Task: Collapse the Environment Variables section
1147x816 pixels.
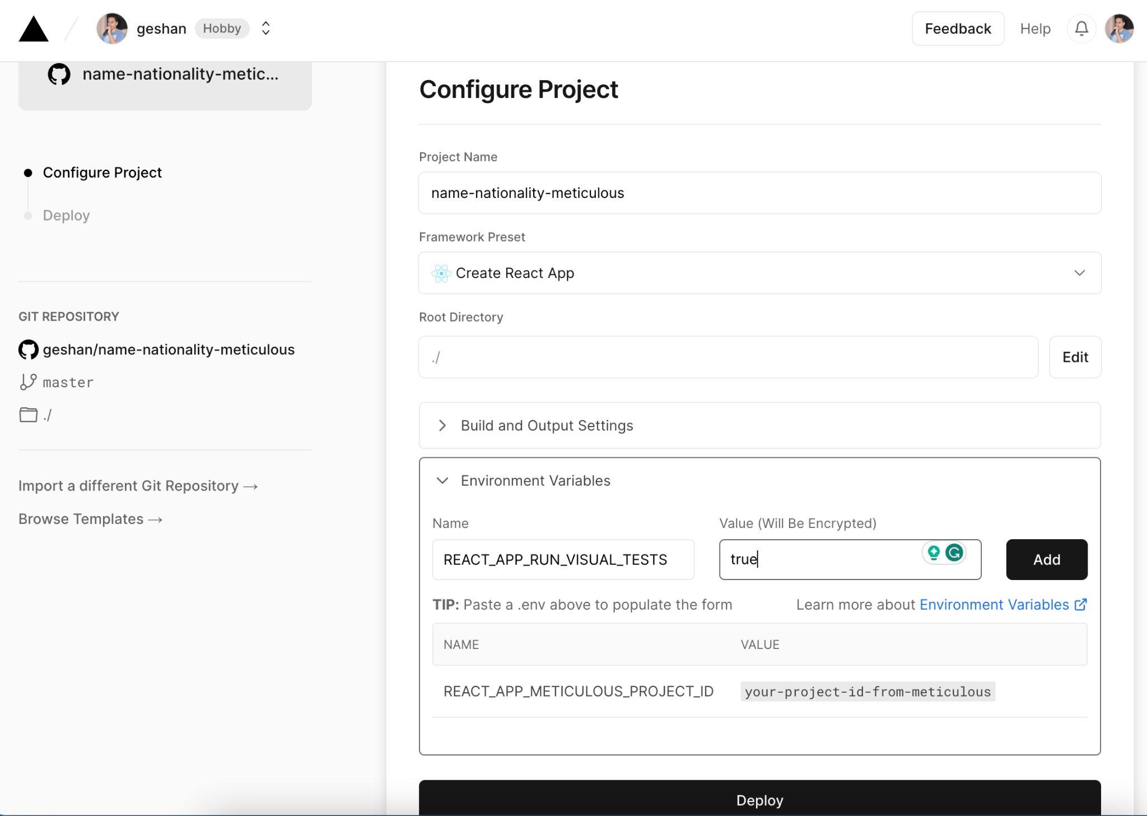Action: (535, 481)
